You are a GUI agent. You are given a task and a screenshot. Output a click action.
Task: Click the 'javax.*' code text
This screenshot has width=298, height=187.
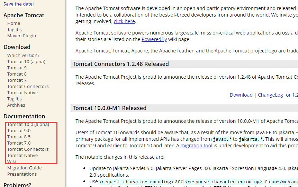pos(222,139)
